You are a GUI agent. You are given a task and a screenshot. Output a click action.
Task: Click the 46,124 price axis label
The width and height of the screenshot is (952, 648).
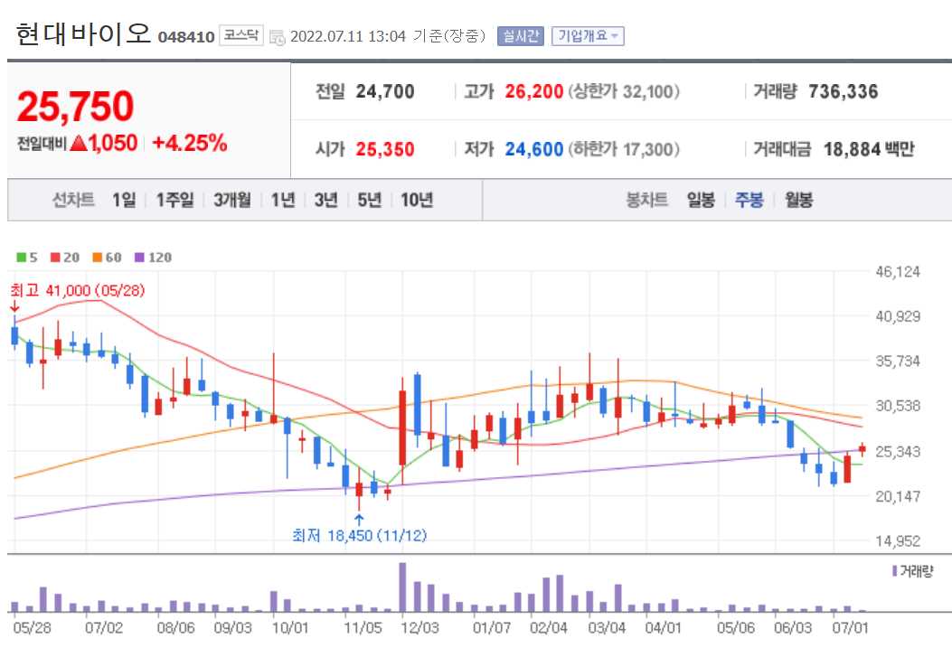coord(898,272)
